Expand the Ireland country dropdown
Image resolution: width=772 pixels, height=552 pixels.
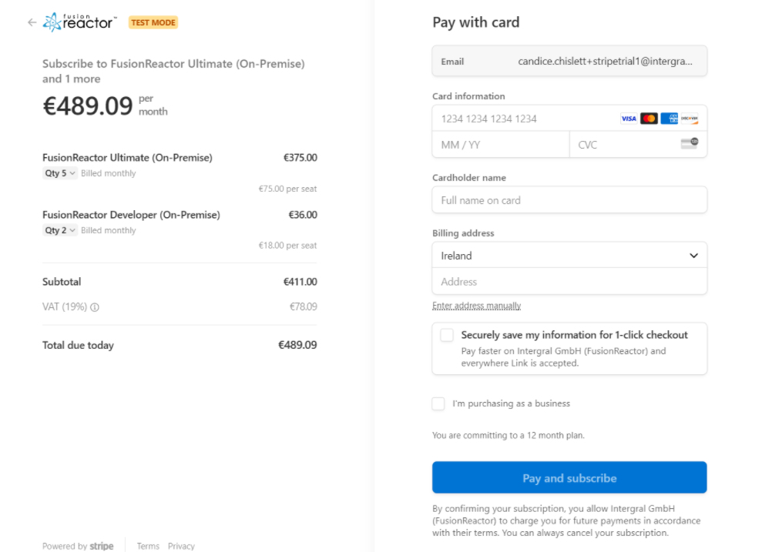pos(569,256)
